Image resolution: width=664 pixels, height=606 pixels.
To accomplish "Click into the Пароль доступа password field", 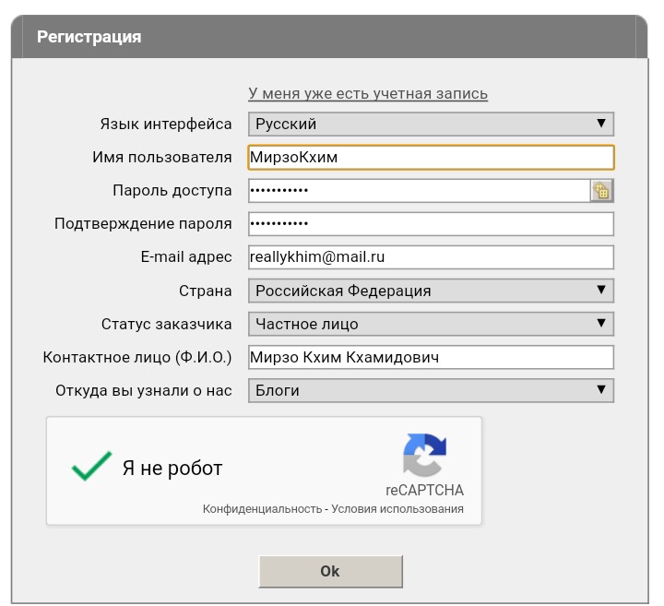I will coord(419,191).
